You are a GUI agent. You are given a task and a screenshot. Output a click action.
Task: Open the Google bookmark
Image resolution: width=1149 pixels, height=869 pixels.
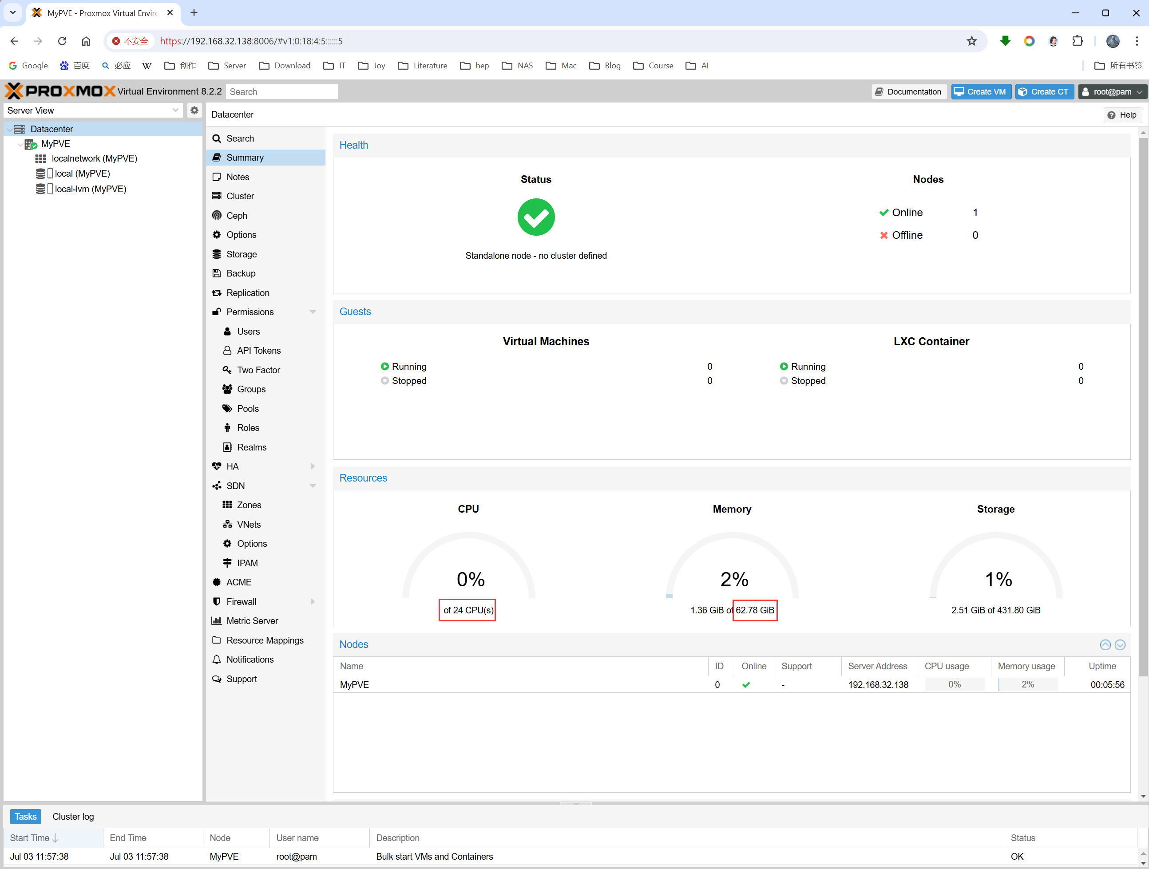[x=28, y=65]
